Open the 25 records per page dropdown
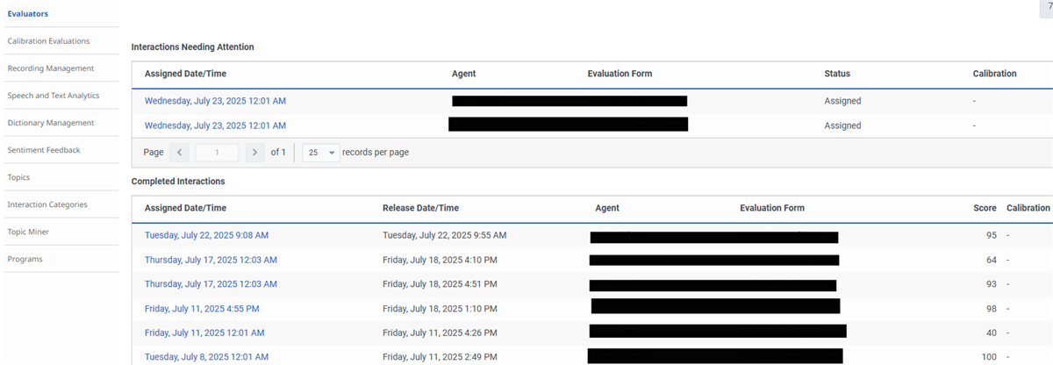Viewport: 1053px width, 365px height. [320, 152]
